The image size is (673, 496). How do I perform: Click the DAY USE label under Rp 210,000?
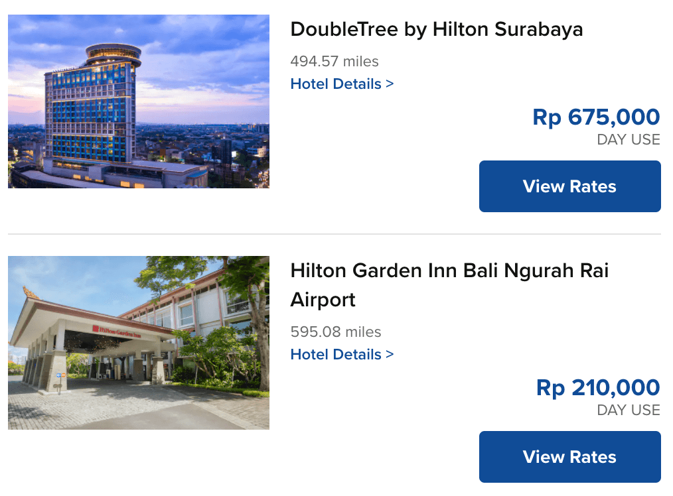pos(629,410)
